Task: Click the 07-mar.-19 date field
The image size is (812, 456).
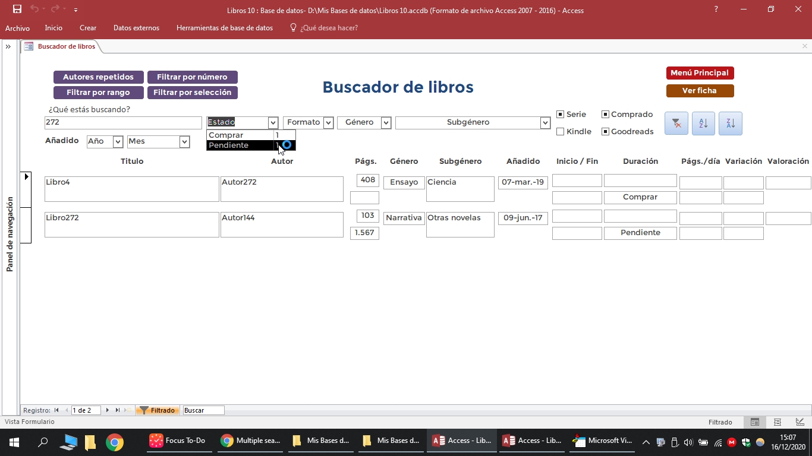Action: [x=523, y=182]
